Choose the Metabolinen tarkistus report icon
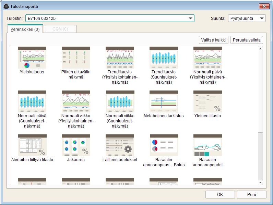This screenshot has width=273, height=205. click(x=164, y=101)
